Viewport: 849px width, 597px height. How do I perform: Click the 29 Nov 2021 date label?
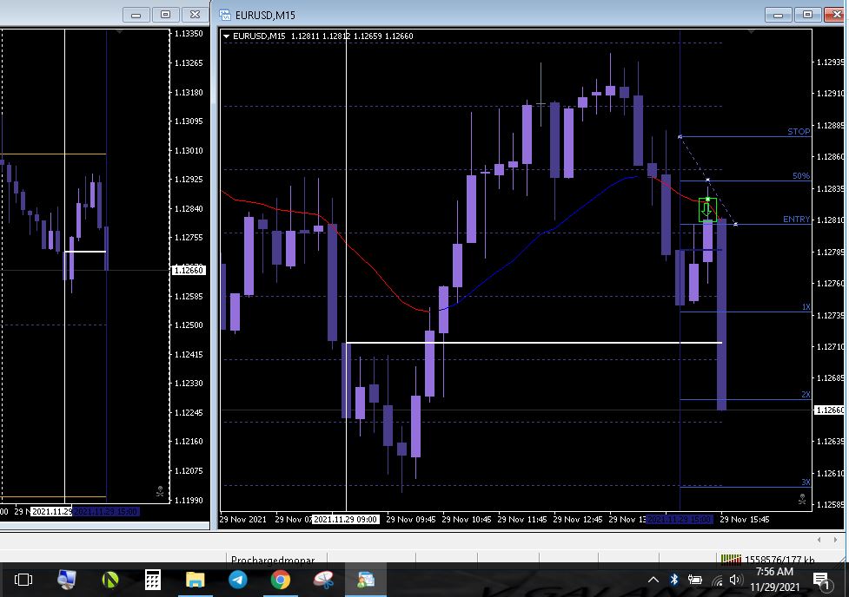[x=243, y=519]
